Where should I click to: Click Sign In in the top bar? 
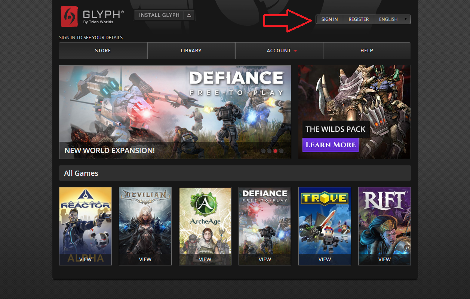[329, 19]
